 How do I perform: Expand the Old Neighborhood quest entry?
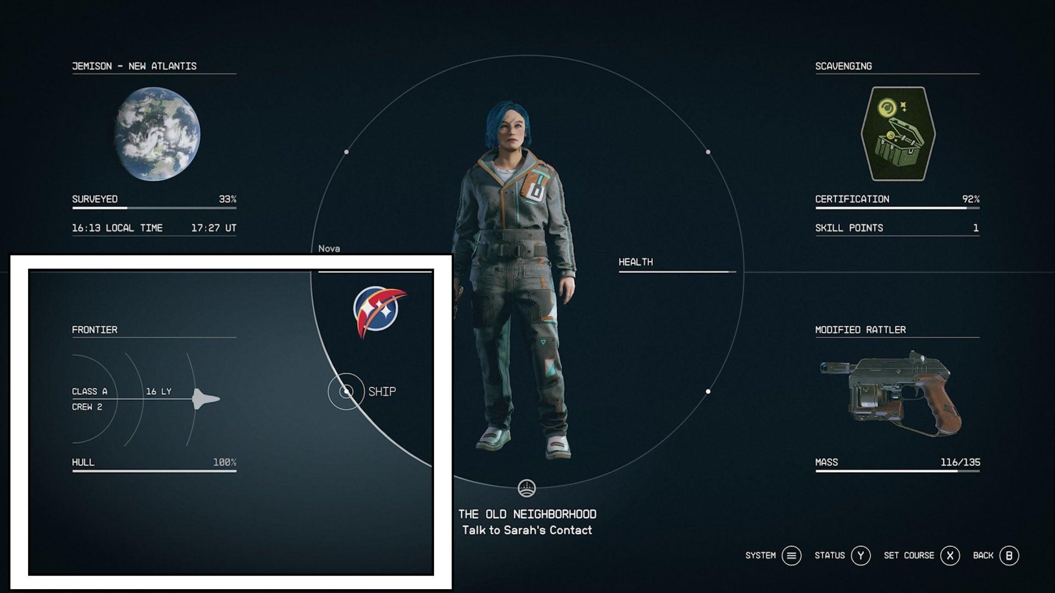527,514
